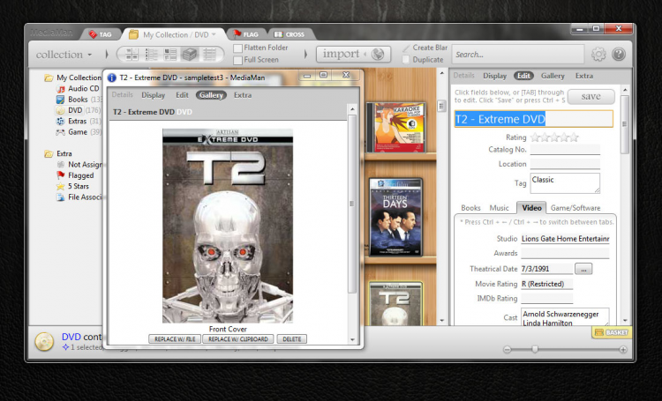The image size is (662, 401).
Task: Click zoom out minus icon on slider
Action: click(x=507, y=350)
